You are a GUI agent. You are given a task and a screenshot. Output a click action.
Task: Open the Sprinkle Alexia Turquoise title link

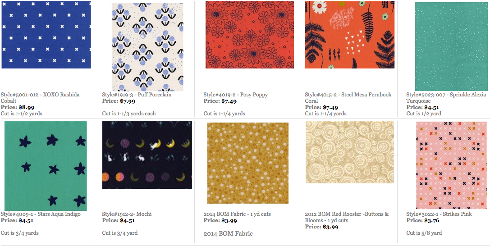point(446,95)
